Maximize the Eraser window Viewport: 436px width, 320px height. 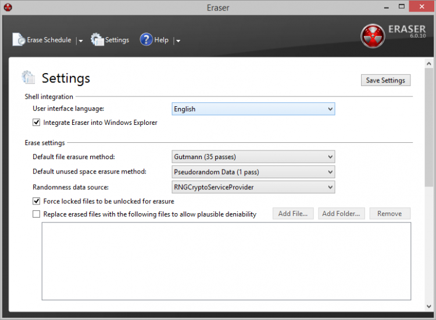pos(402,6)
